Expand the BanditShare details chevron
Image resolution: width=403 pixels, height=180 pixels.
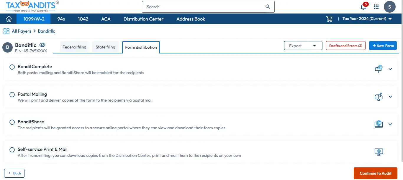(390, 124)
